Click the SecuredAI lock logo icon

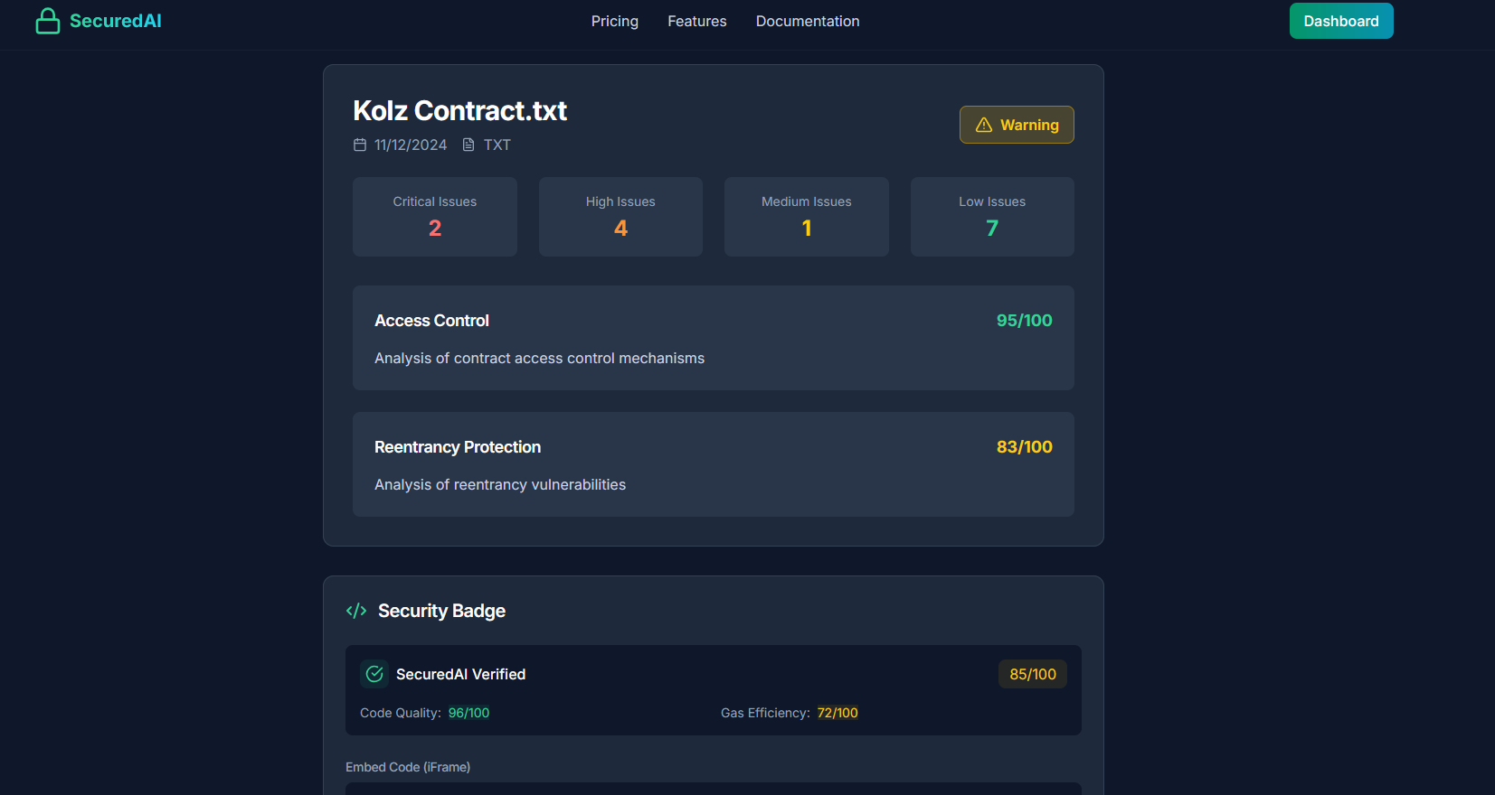tap(47, 21)
